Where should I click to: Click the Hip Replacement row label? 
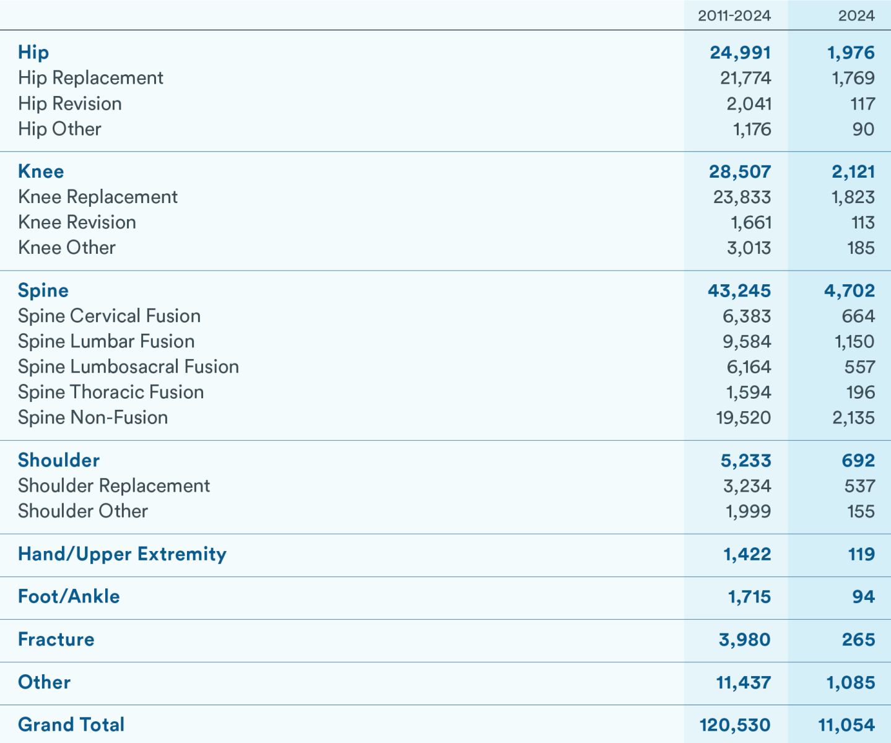(90, 77)
